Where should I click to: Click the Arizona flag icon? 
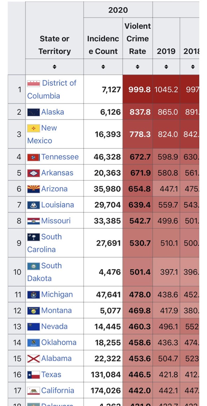point(34,189)
